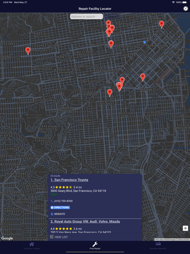190x254 pixels.
Task: Open WEBSITE link for San Francisco Toyota
Action: [59, 214]
